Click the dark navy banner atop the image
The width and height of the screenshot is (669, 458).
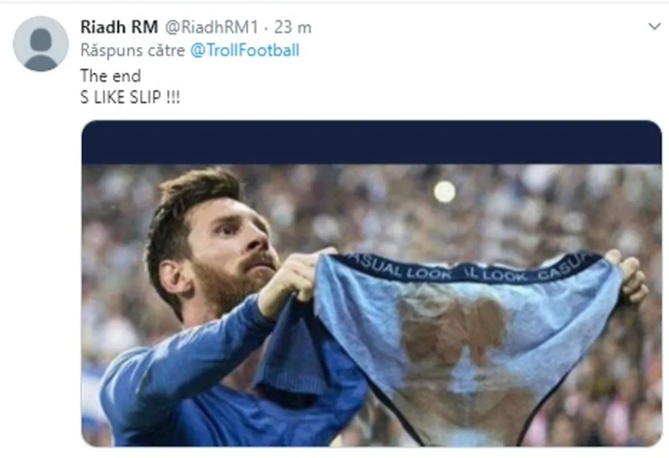[372, 142]
